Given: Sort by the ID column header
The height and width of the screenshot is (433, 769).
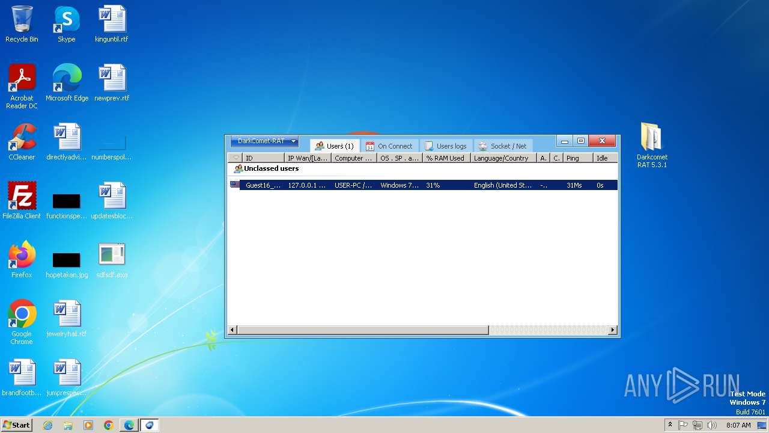Looking at the screenshot, I should (x=263, y=158).
